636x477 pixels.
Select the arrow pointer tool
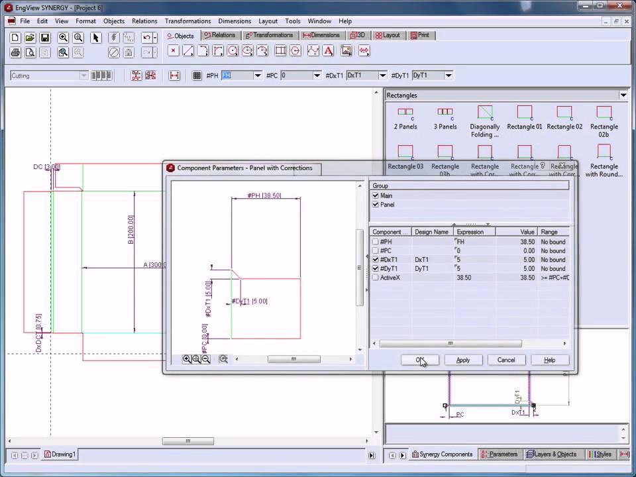95,38
